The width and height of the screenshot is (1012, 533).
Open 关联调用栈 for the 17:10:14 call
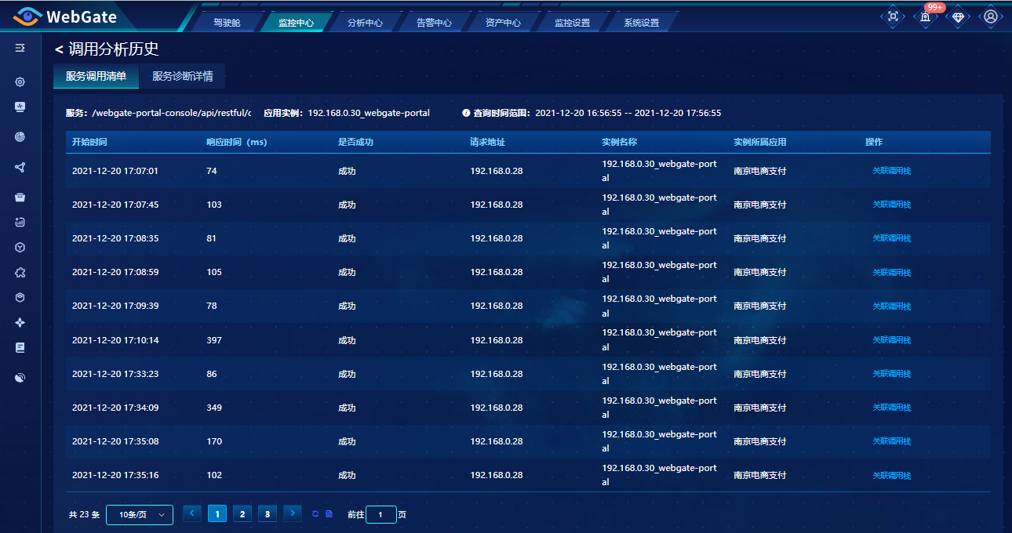tap(892, 340)
